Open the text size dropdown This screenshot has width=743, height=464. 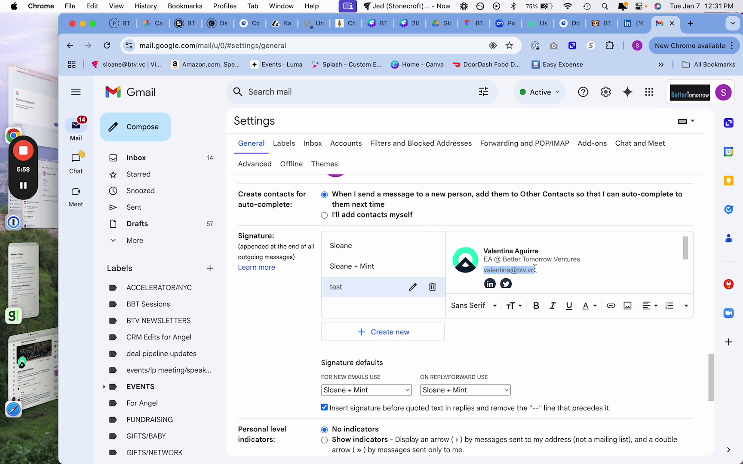point(514,305)
